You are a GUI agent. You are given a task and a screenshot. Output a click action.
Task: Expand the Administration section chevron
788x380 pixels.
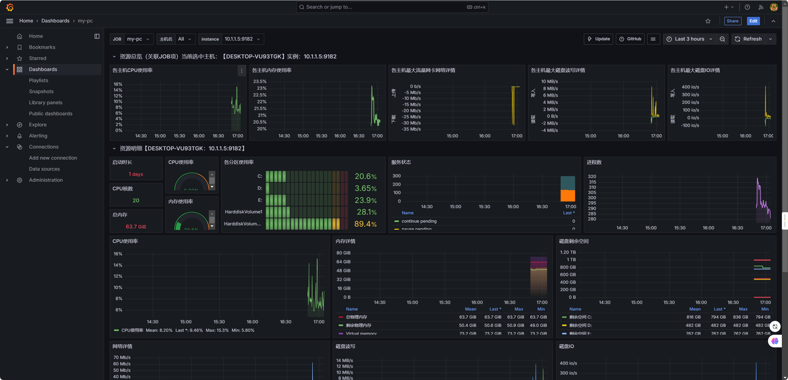[x=7, y=180]
